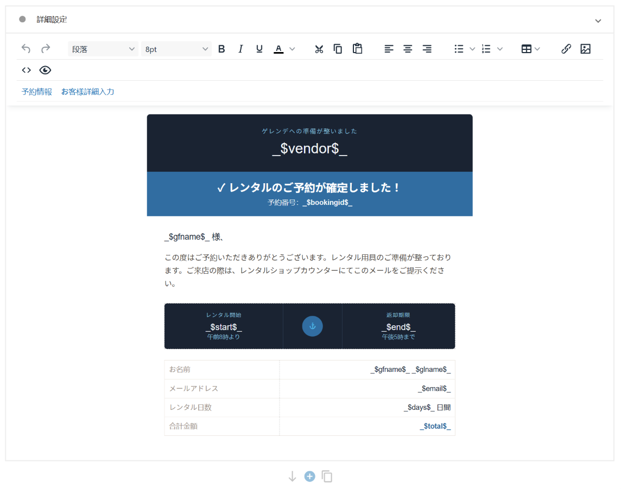Redo the last edit
The height and width of the screenshot is (489, 621).
[x=46, y=49]
